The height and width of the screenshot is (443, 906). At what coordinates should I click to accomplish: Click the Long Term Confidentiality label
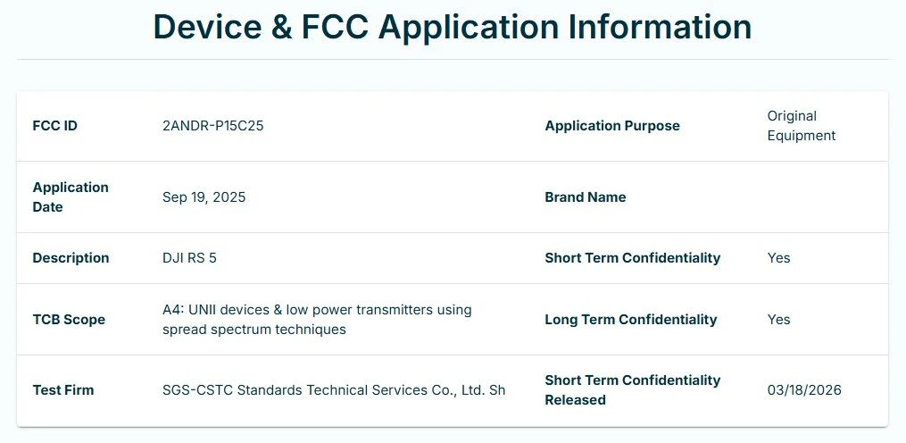[x=631, y=320]
